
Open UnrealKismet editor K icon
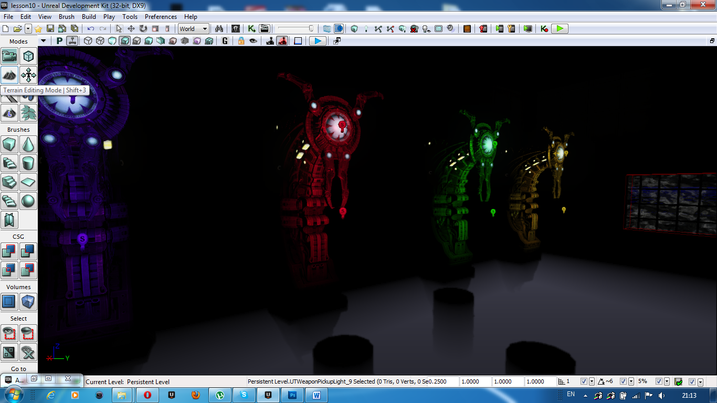point(251,29)
